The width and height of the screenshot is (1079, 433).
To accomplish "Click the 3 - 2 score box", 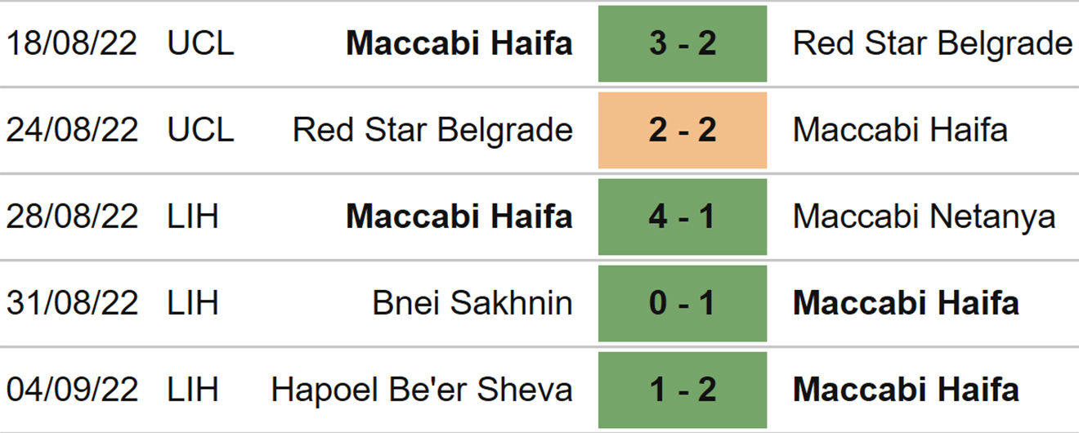I will 683,44.
